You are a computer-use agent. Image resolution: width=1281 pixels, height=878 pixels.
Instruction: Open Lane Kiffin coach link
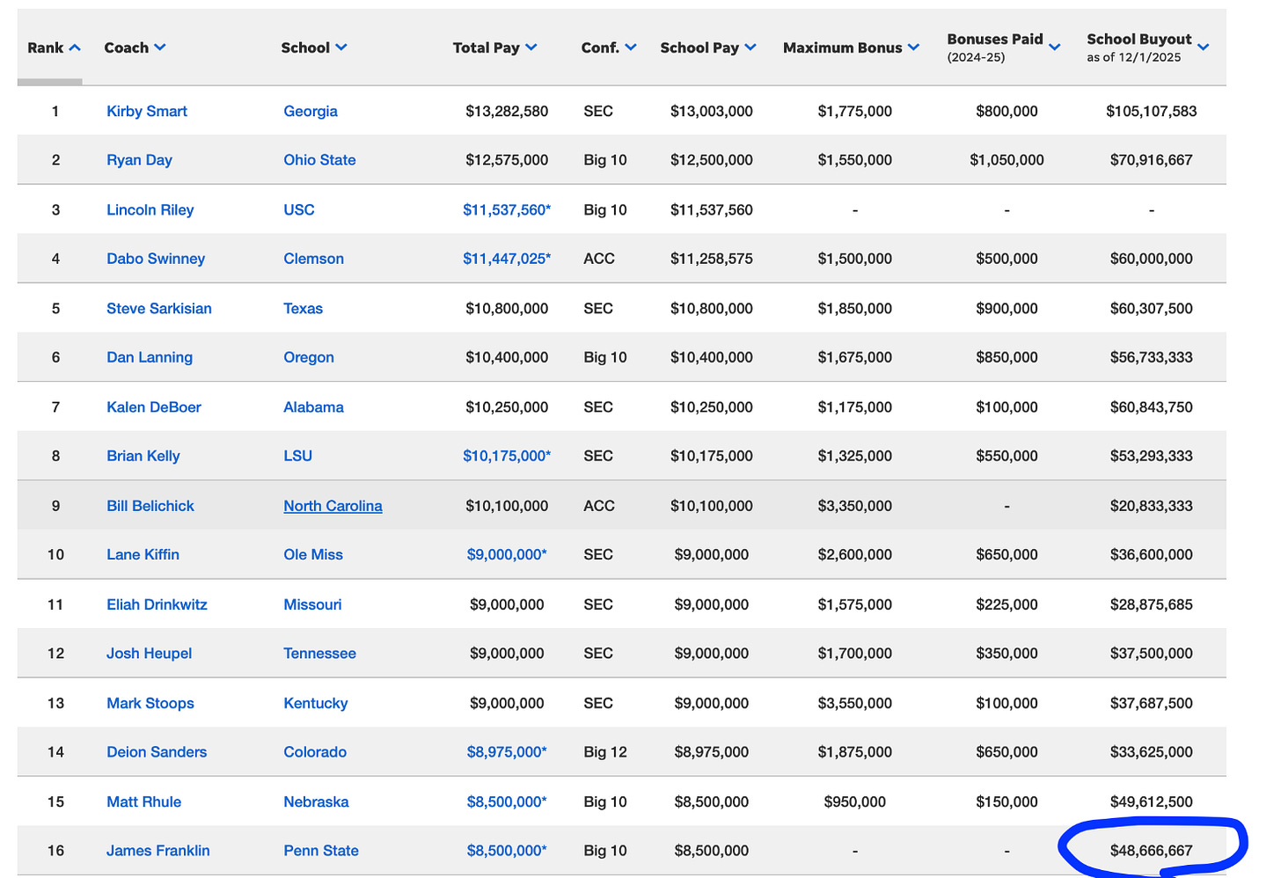click(143, 554)
